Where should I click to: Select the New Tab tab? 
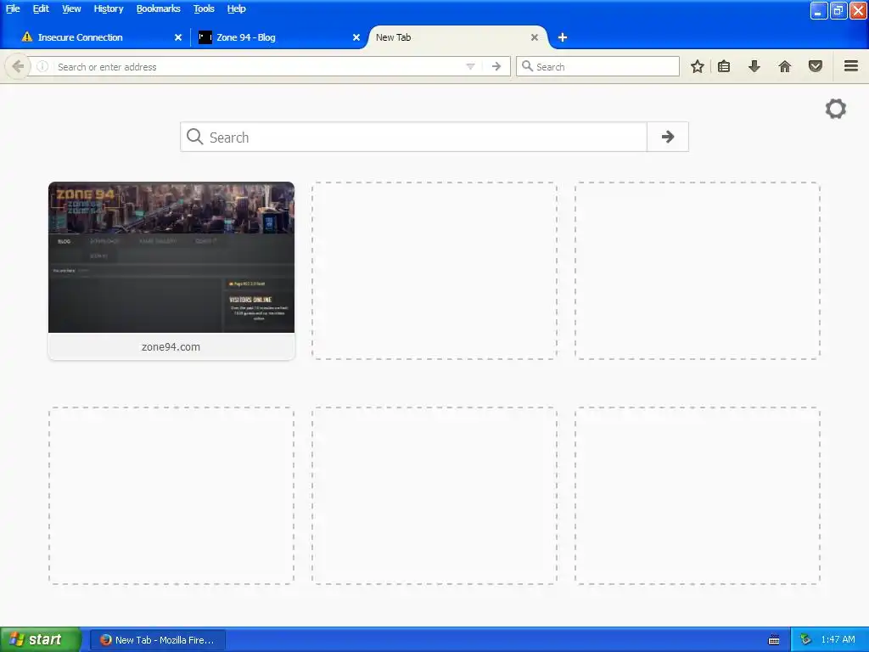457,37
